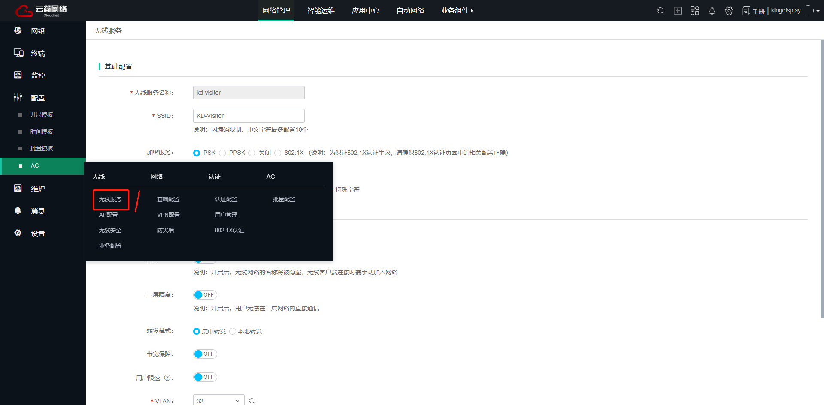Click the 消息 bell sidebar icon
The height and width of the screenshot is (408, 824).
coord(18,210)
